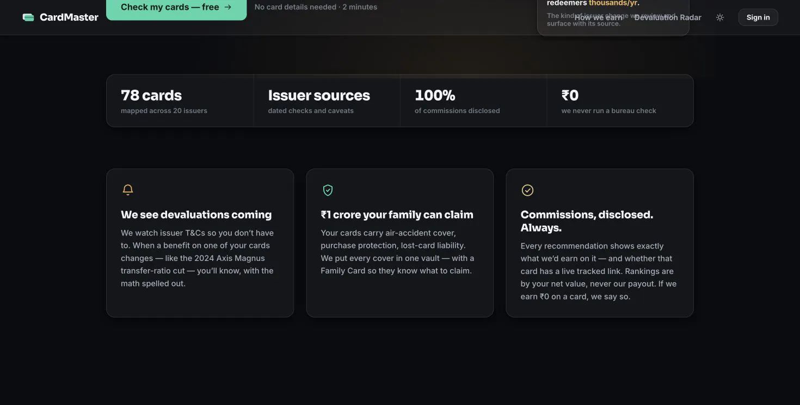Open the How we earn nav link
Viewport: 800px width, 405px height.
click(x=599, y=17)
